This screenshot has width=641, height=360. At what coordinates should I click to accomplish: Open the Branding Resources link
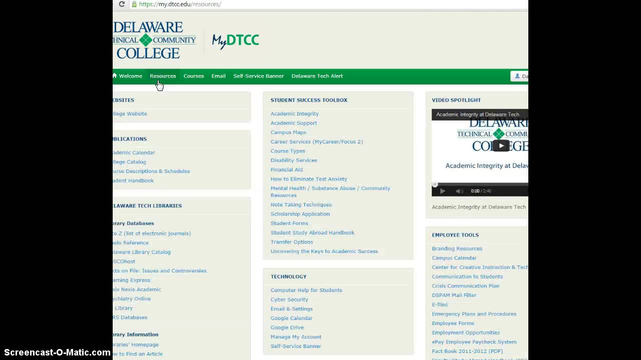457,248
